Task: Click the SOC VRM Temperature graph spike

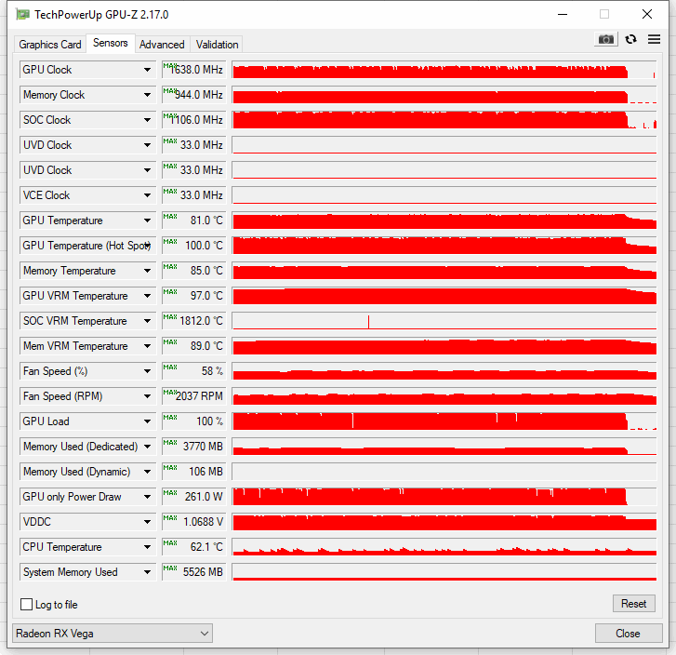Action: pyautogui.click(x=368, y=322)
